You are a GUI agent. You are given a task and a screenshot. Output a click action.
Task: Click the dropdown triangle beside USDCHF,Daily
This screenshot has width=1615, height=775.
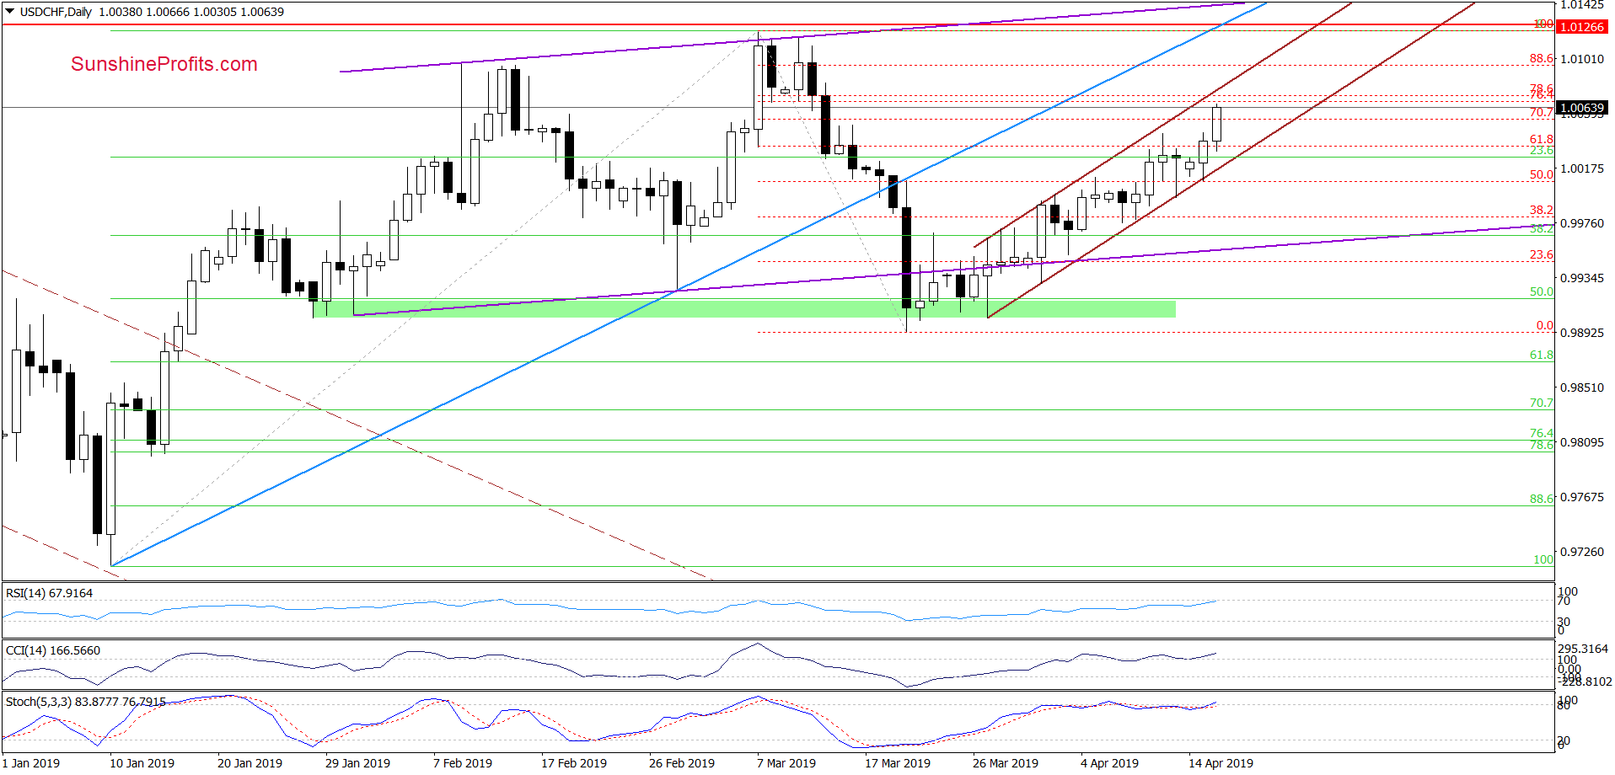pyautogui.click(x=10, y=12)
